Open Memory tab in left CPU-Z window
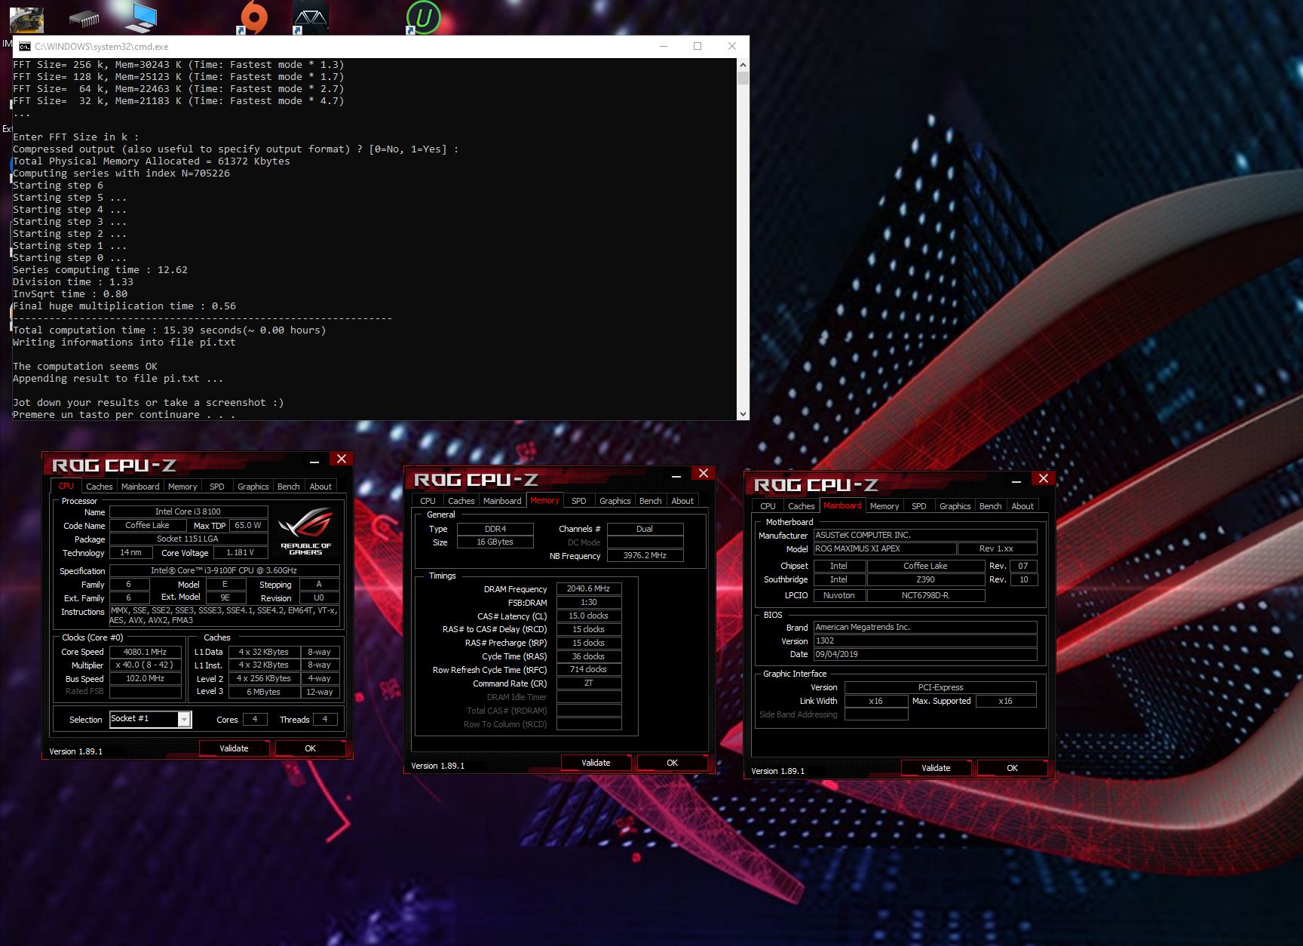Image resolution: width=1303 pixels, height=946 pixels. [182, 487]
